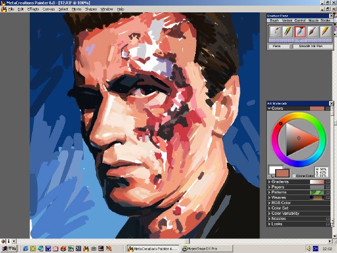The image size is (337, 253).
Task: Open the Smooth Ink Pen variant dropdown
Action: (x=312, y=46)
